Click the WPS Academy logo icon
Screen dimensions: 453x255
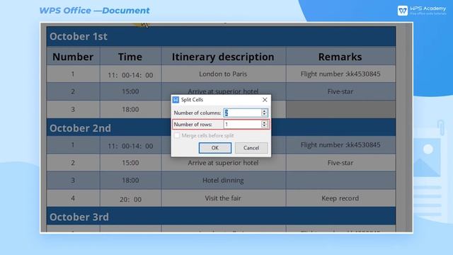pyautogui.click(x=403, y=11)
